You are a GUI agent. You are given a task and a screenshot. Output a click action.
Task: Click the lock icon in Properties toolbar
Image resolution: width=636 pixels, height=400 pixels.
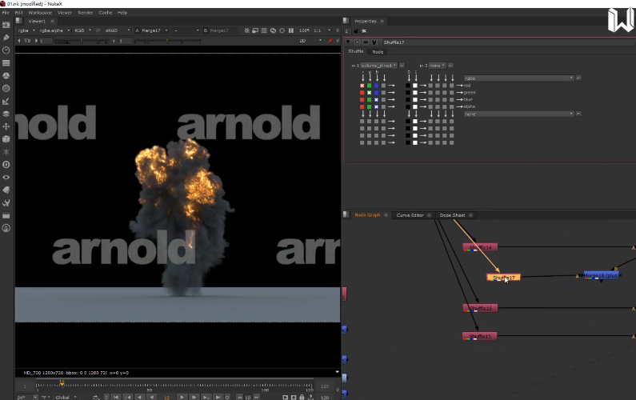(x=356, y=31)
